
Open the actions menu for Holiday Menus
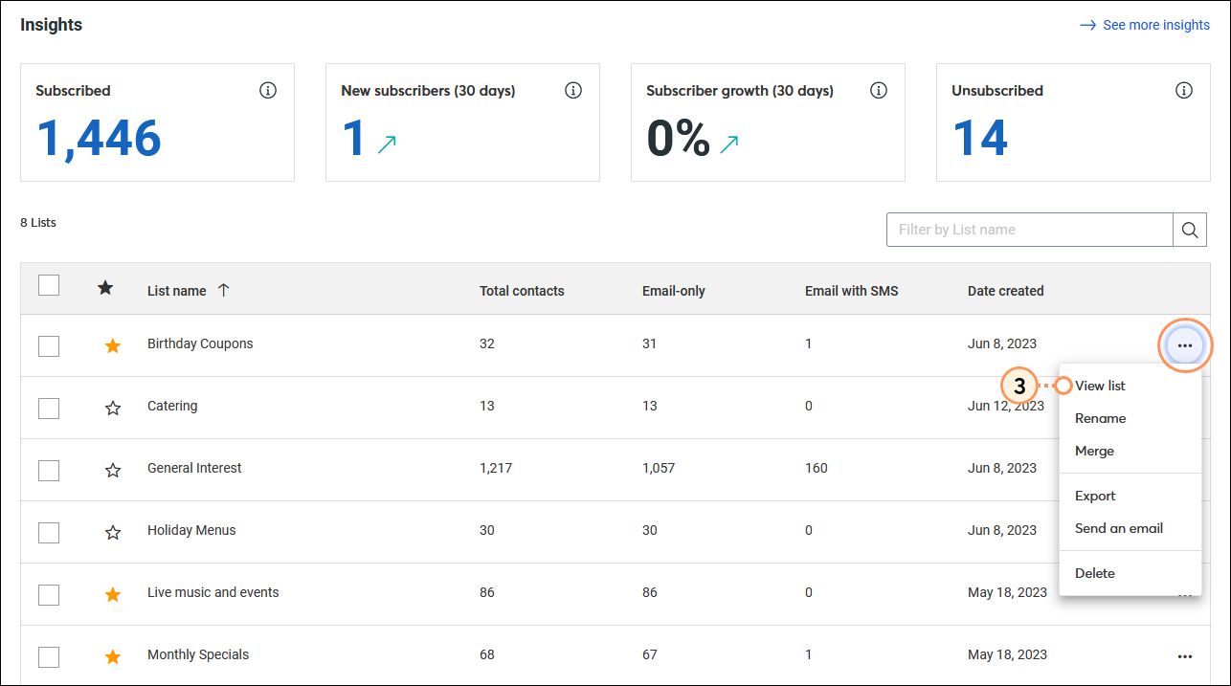click(x=1185, y=532)
